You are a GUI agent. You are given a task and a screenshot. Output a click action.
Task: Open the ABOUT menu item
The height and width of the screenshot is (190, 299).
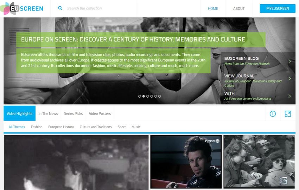[239, 8]
